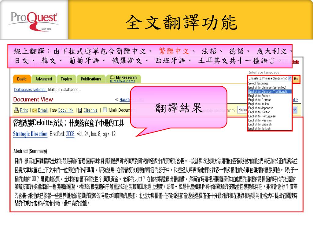Open the 0 marked items link

pyautogui.click(x=122, y=81)
